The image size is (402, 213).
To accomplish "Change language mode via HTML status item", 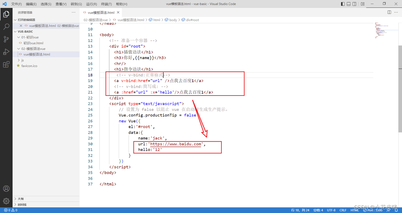I will point(355,210).
